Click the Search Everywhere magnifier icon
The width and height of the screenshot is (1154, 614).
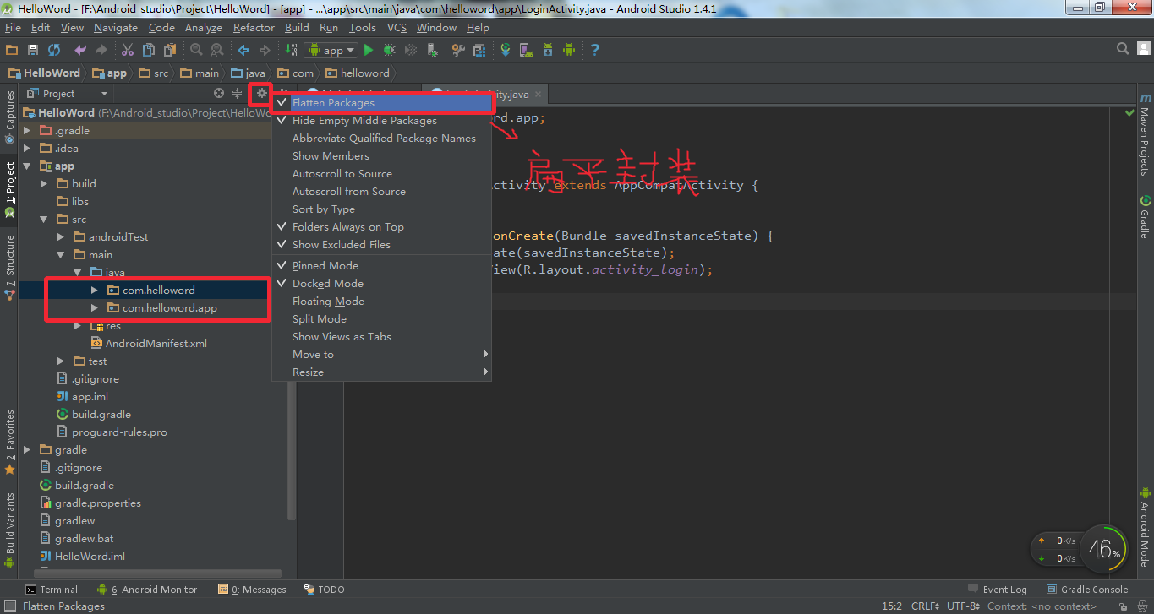point(1123,49)
